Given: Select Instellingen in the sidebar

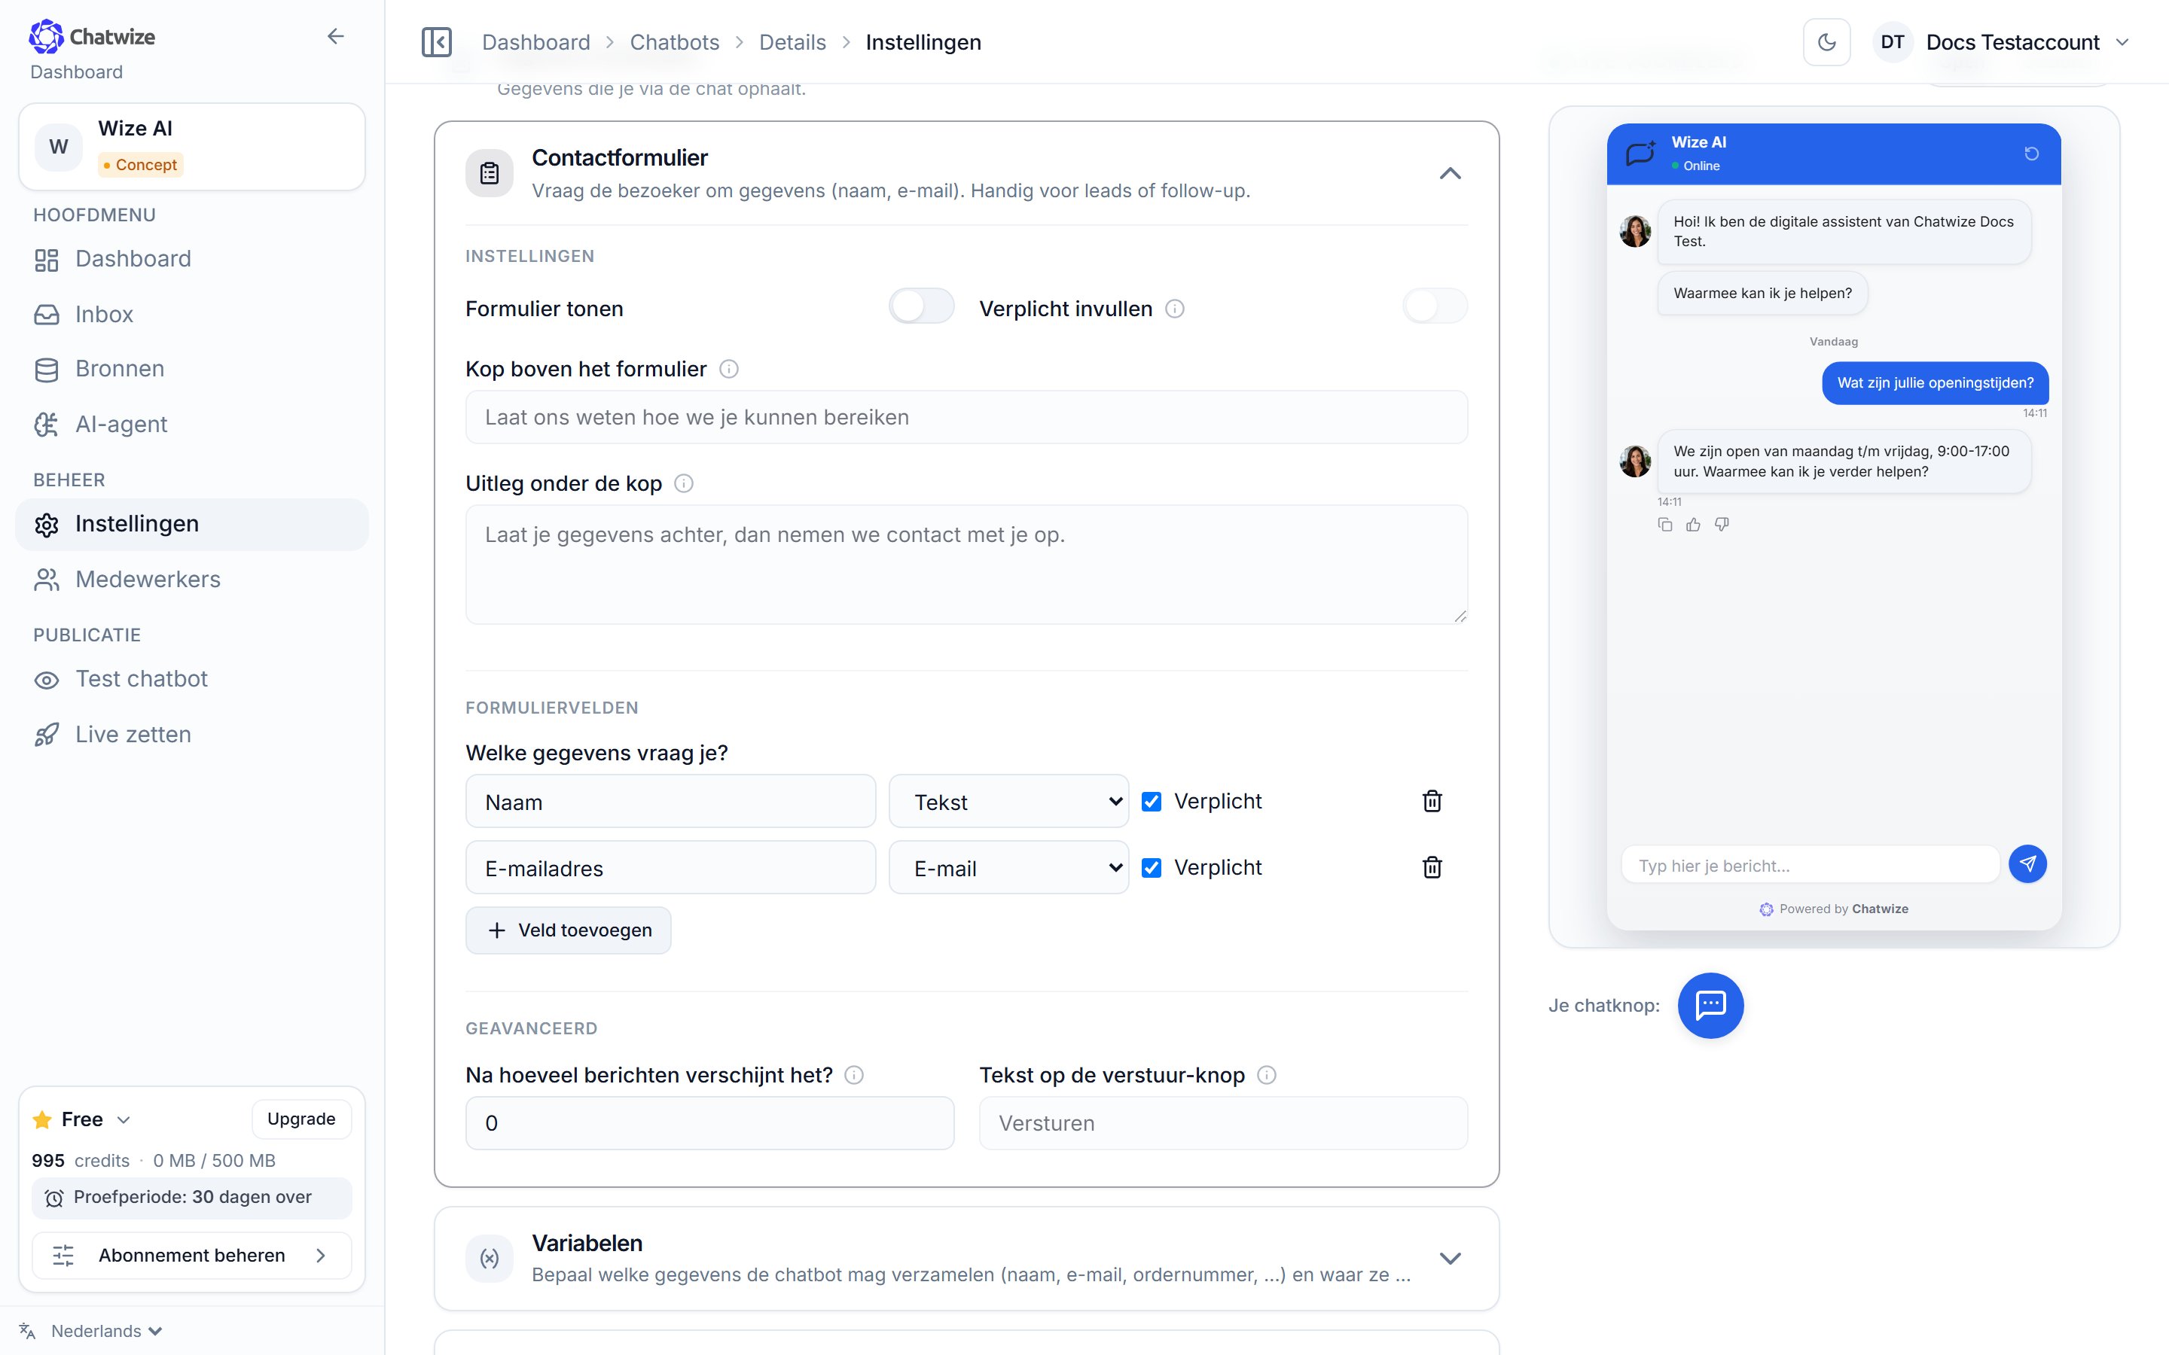Looking at the screenshot, I should [192, 524].
